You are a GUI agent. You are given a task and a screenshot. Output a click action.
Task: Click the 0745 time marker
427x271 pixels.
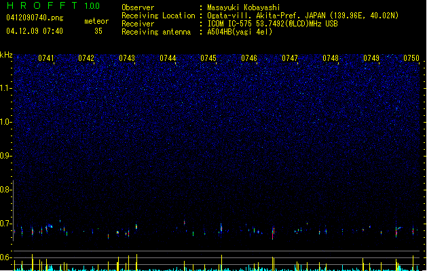[x=208, y=58]
